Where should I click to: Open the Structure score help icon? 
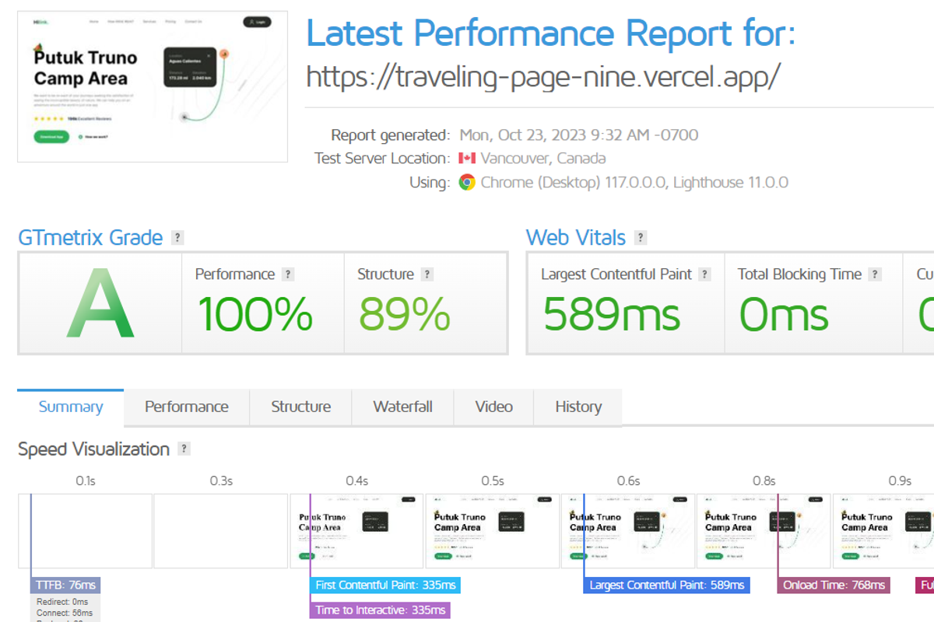pyautogui.click(x=427, y=274)
